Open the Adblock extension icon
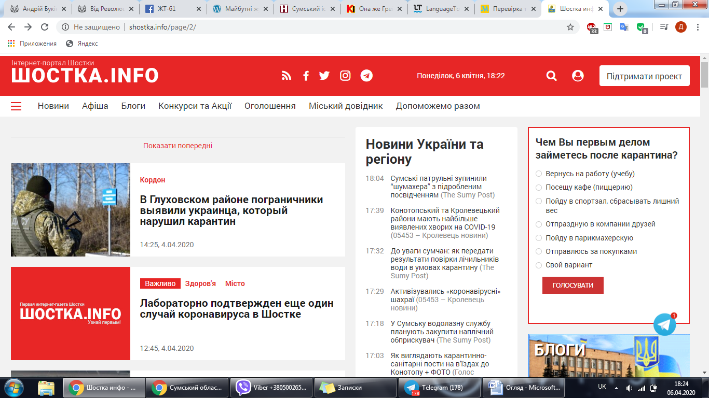 pos(592,27)
